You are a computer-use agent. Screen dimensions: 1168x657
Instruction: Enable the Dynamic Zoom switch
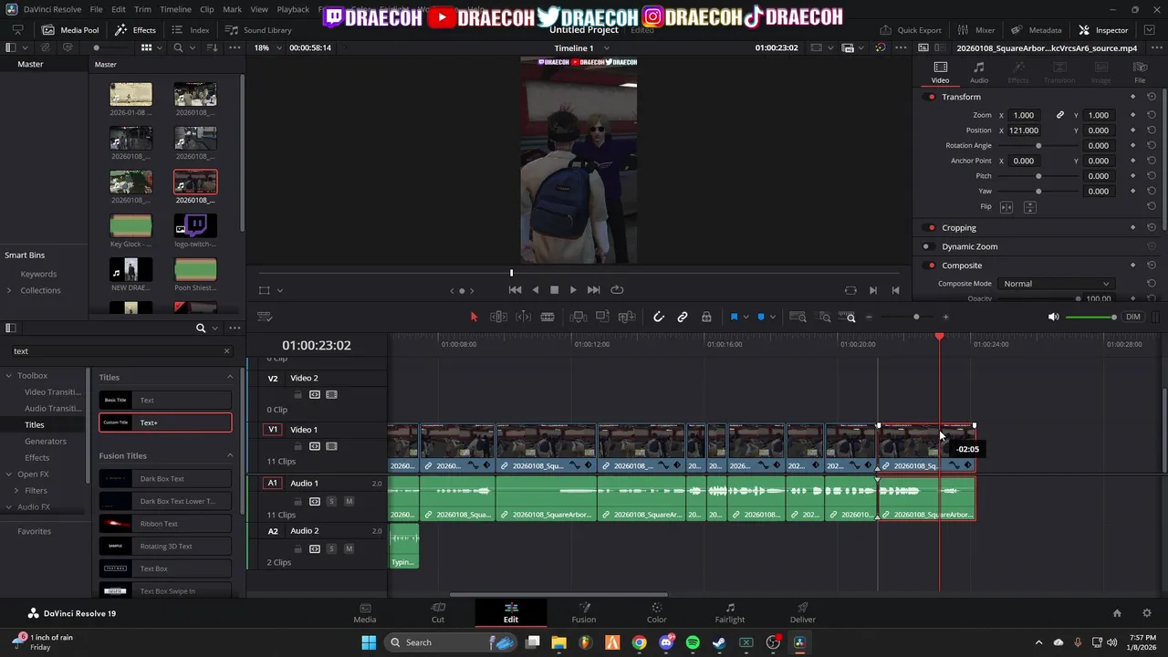coord(927,246)
